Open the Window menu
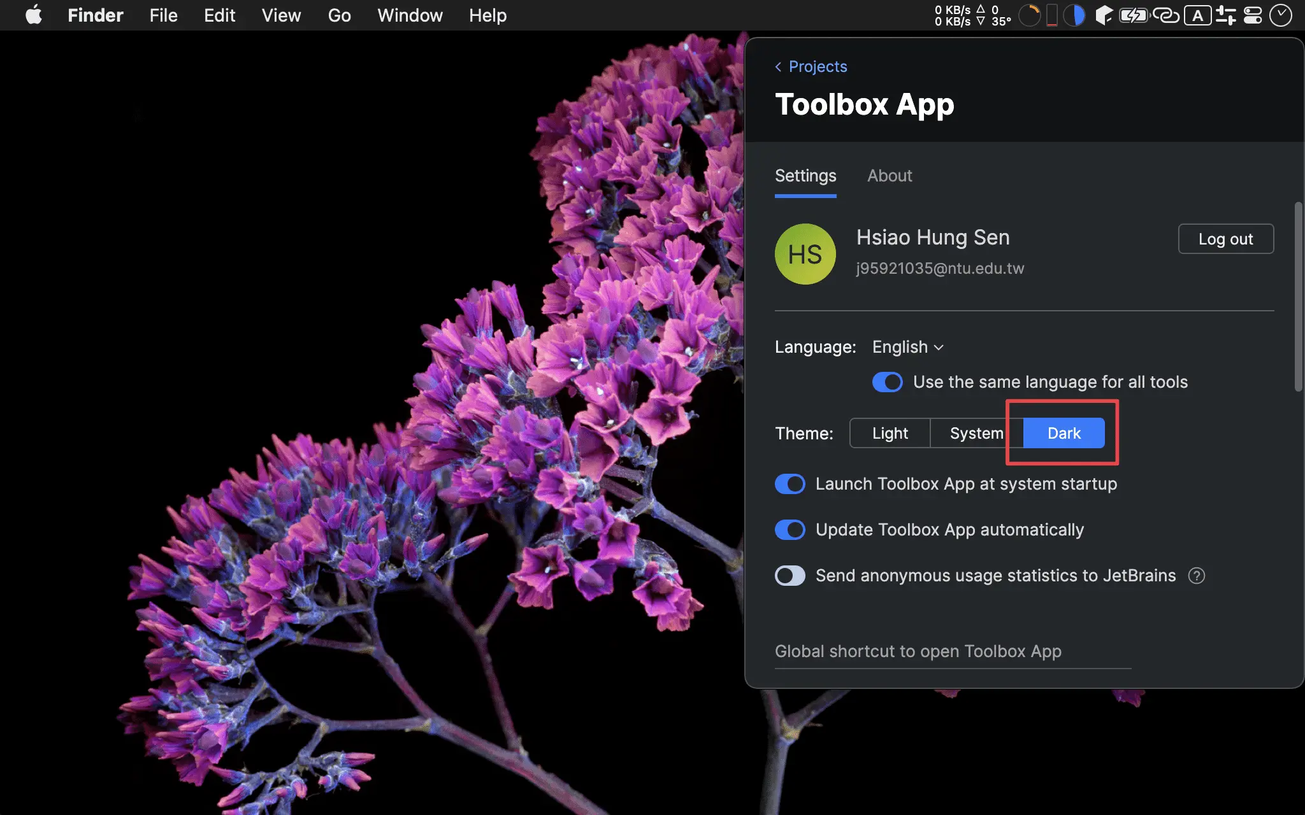This screenshot has width=1305, height=815. coord(410,15)
